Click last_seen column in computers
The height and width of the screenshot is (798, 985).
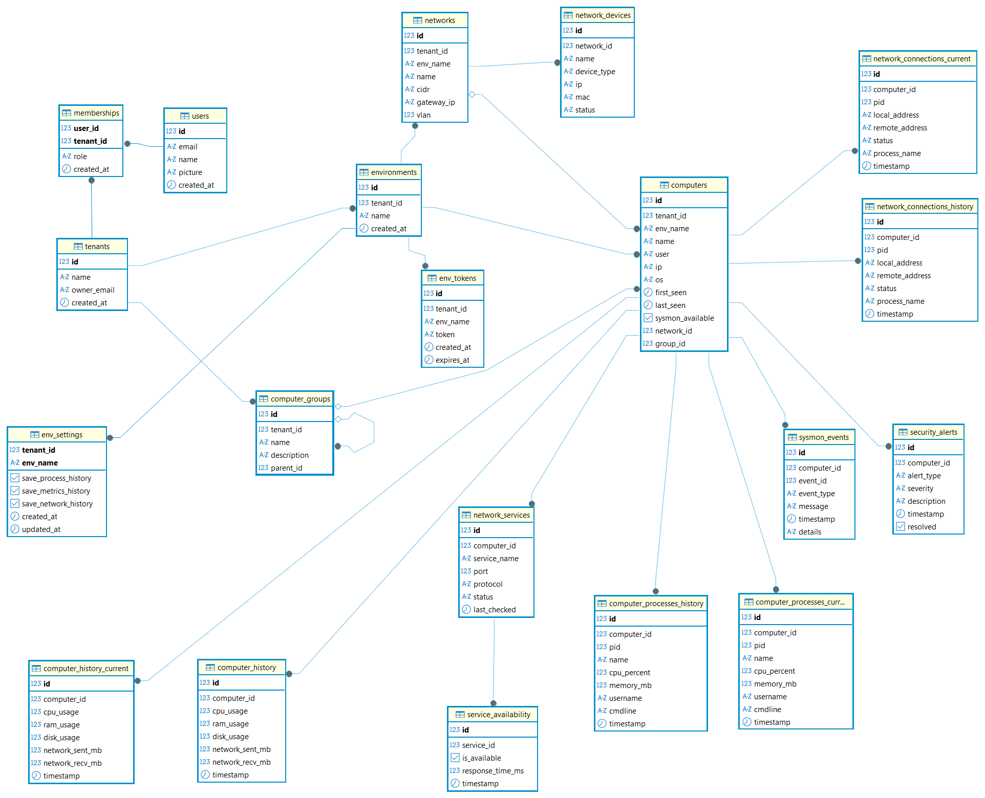tap(670, 305)
